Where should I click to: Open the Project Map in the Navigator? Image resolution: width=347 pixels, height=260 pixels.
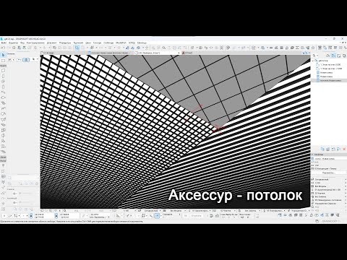point(327,56)
